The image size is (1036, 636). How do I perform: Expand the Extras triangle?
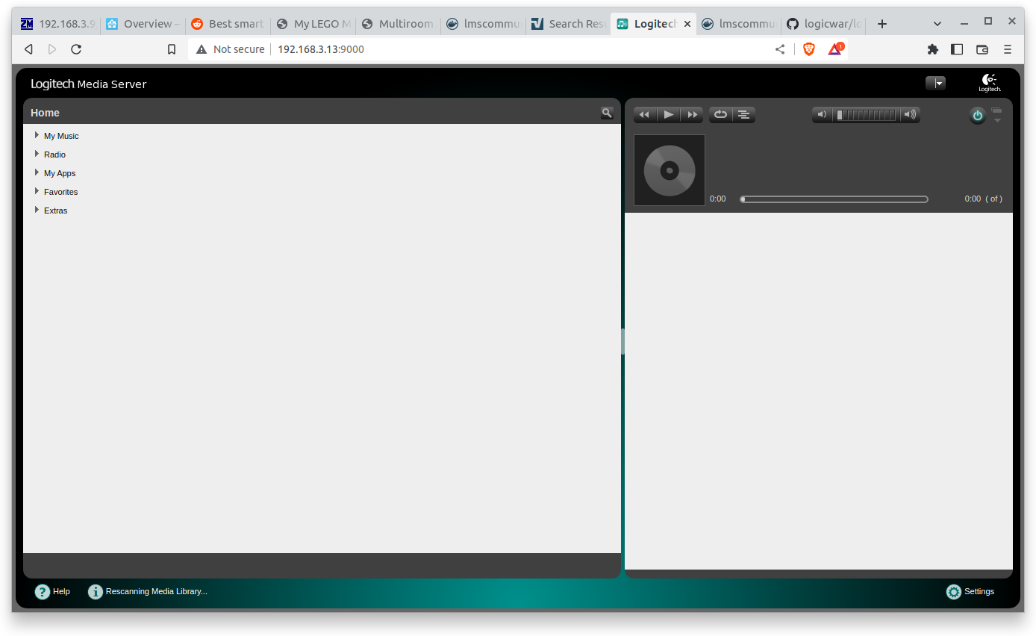[37, 210]
